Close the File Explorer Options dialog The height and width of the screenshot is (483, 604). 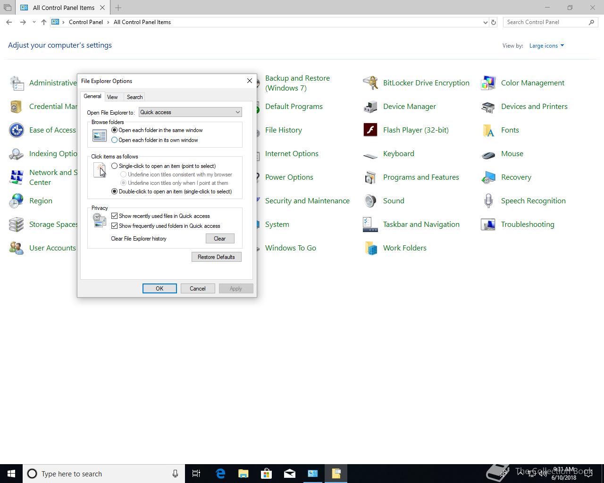(250, 81)
